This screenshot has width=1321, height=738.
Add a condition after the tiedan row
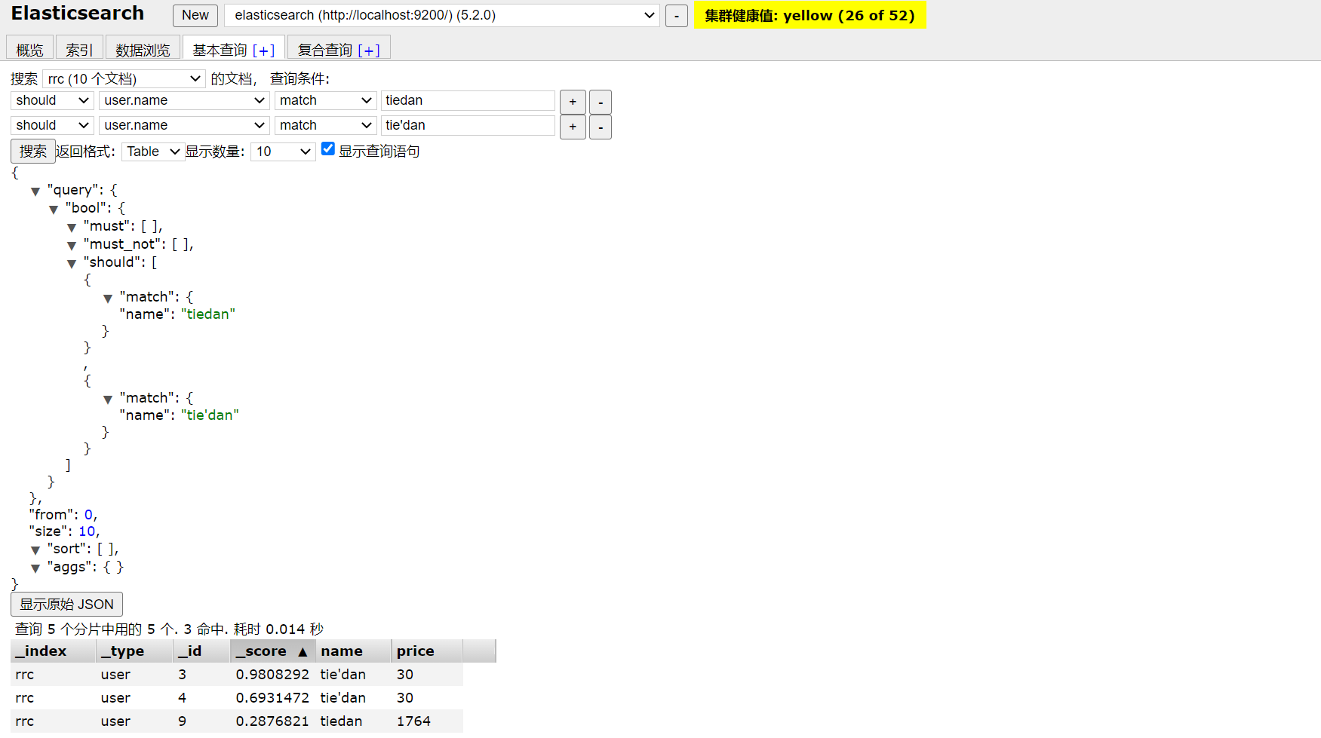(x=573, y=102)
